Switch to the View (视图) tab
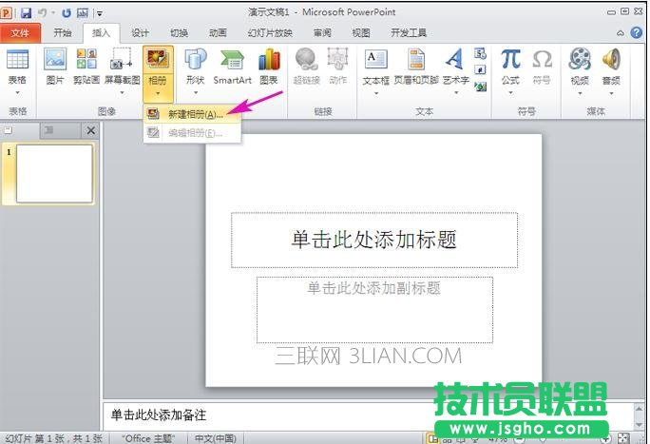 tap(361, 32)
